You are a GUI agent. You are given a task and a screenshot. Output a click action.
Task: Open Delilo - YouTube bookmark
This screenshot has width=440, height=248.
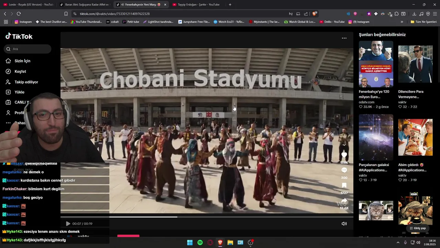click(332, 22)
